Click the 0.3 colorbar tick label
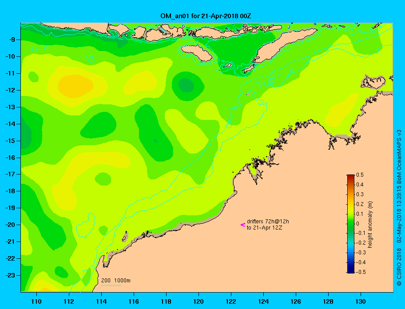This screenshot has width=405, height=309. point(360,194)
